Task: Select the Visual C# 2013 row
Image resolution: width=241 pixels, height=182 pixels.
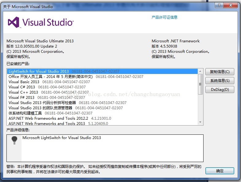Action: tap(102, 87)
